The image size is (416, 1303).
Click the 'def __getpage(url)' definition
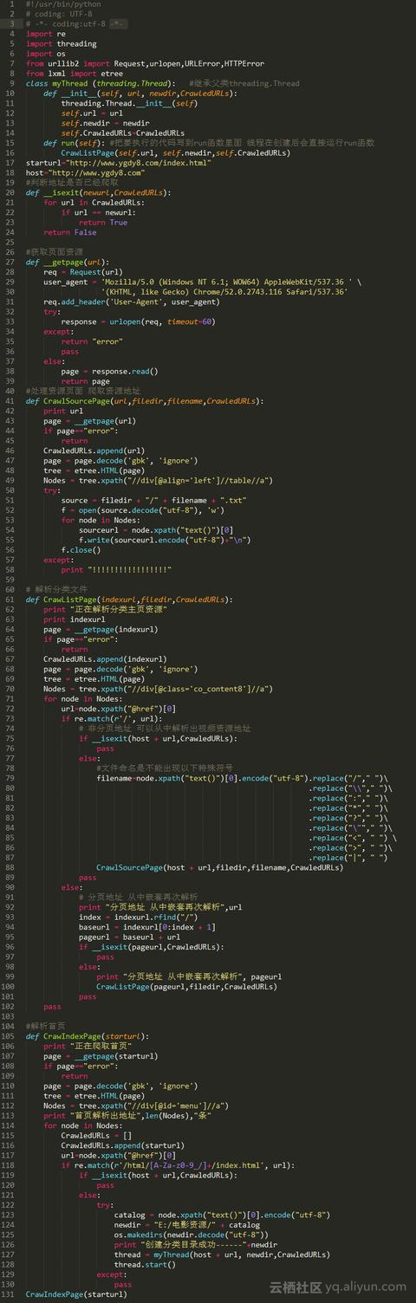click(x=68, y=262)
